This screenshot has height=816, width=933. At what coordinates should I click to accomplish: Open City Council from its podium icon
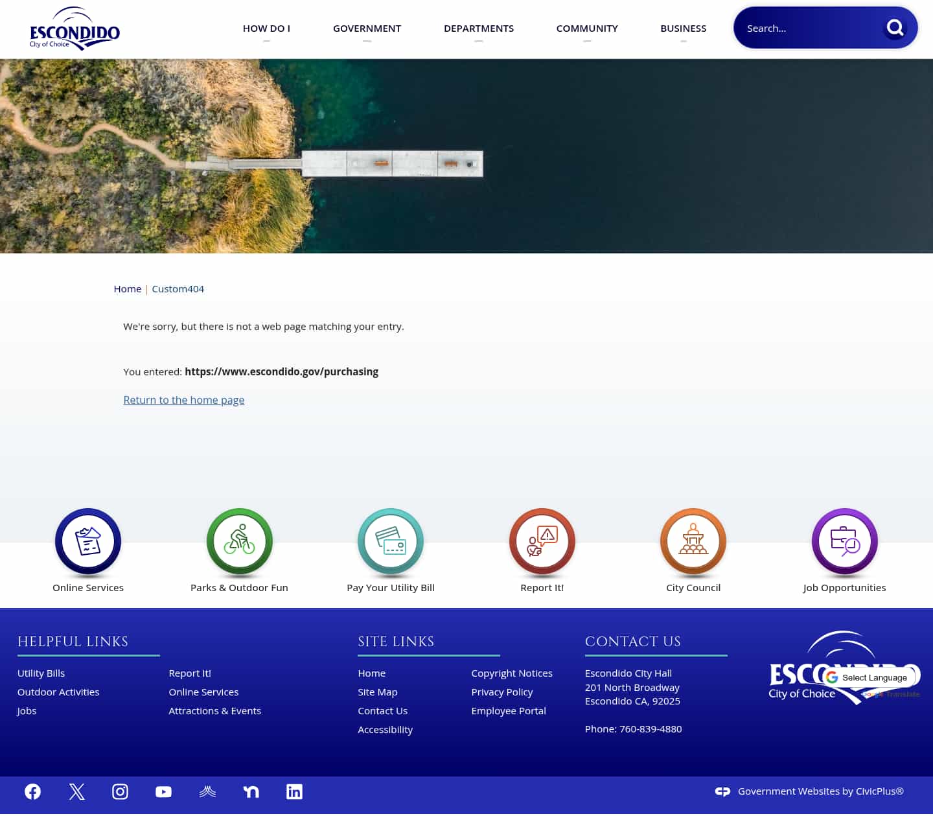coord(693,542)
